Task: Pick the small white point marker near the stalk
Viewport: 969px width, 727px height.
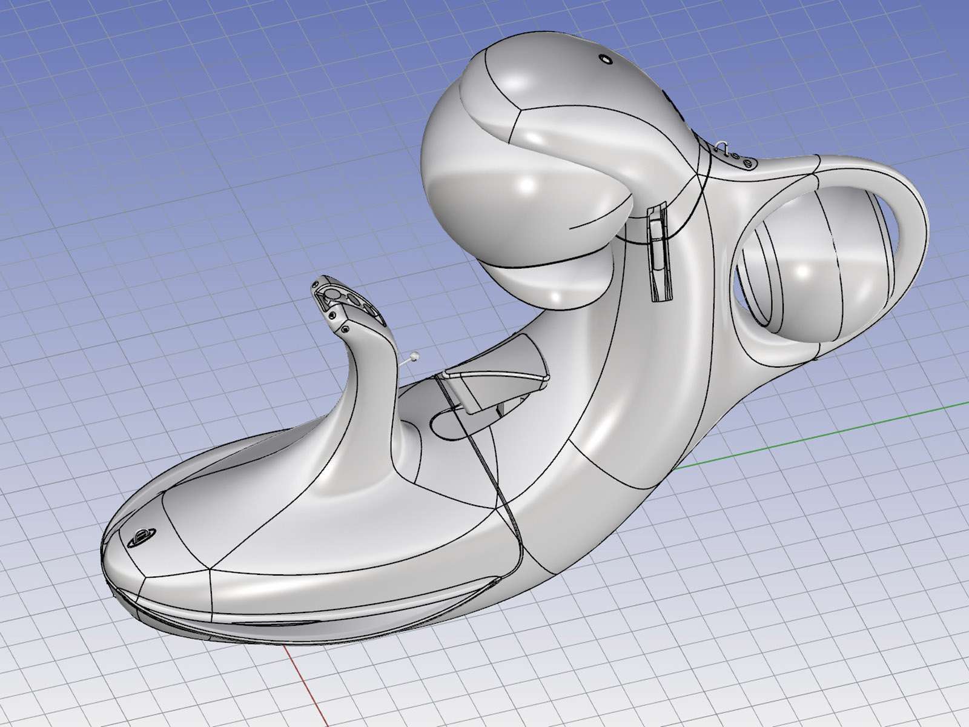Action: click(x=414, y=356)
